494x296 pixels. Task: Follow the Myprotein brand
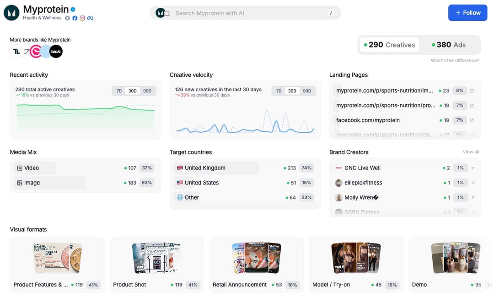[468, 13]
